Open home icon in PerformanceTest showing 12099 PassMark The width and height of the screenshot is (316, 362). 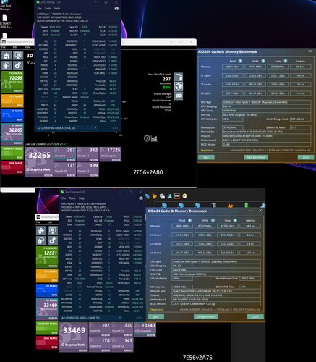point(7,55)
